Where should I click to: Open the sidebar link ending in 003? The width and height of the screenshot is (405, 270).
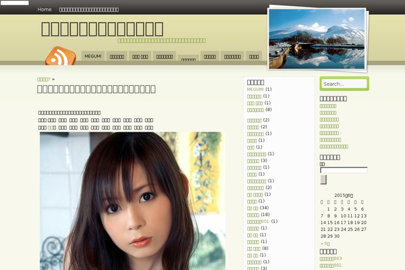click(331, 259)
